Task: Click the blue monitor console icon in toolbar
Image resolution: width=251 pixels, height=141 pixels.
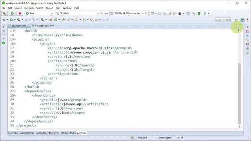Action: [188, 13]
